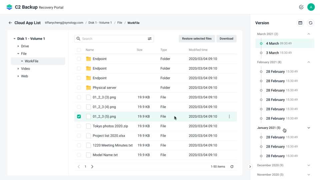Screen dimensions: 320x180
Task: Go back with Cloud App List arrow
Action: (10, 23)
